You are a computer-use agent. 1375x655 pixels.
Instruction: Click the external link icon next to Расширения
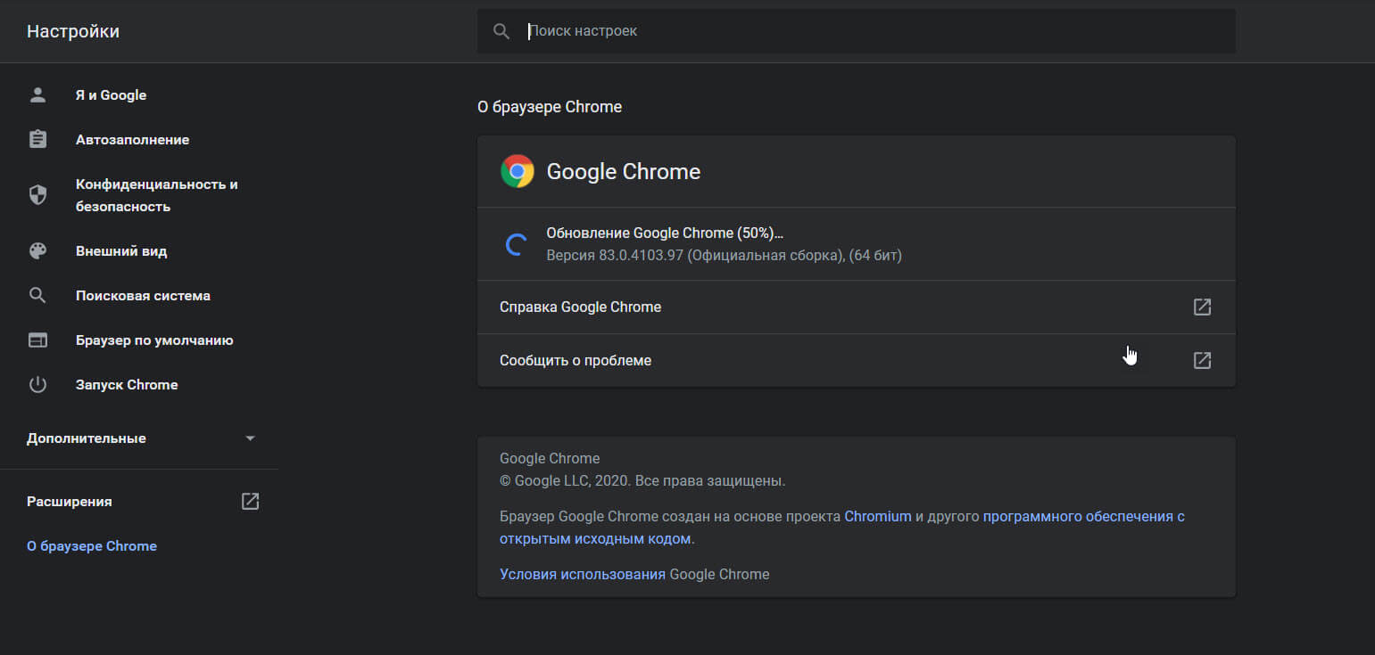(251, 501)
